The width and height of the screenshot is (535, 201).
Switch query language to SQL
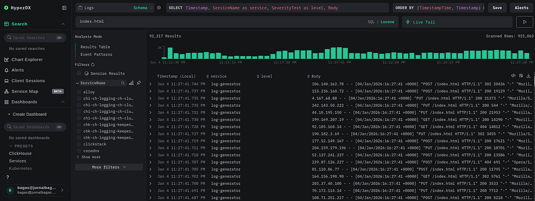pyautogui.click(x=371, y=22)
